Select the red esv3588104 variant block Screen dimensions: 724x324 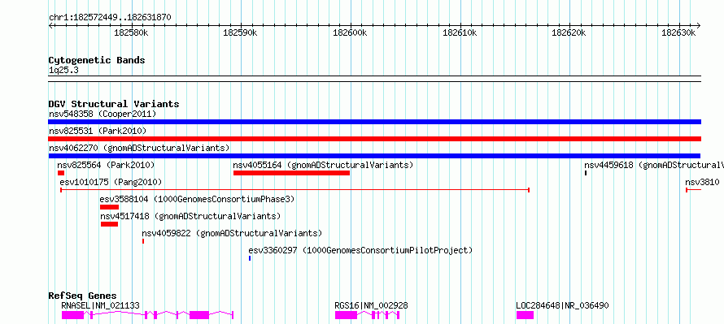point(110,207)
